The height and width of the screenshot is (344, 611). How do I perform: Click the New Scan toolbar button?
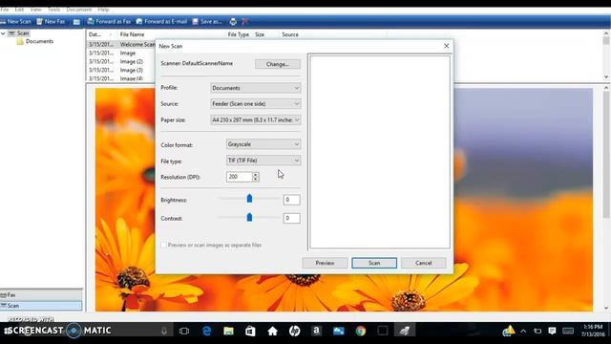pyautogui.click(x=15, y=21)
